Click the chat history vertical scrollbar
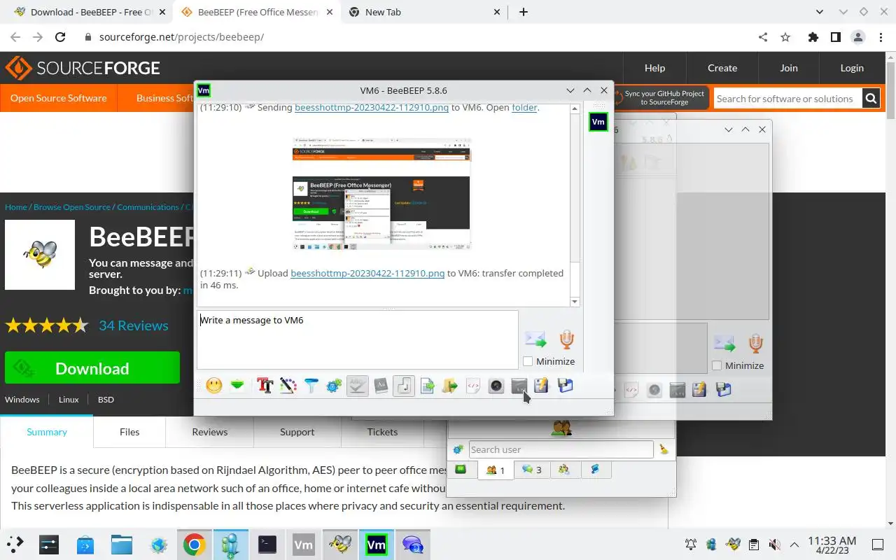 [x=575, y=204]
